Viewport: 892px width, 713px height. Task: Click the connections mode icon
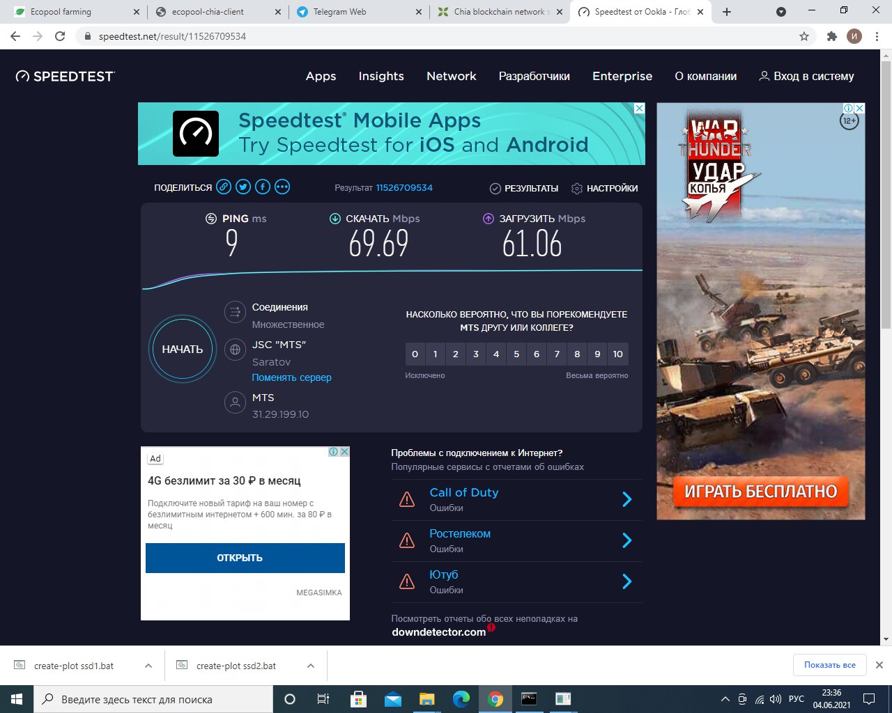[x=236, y=312]
